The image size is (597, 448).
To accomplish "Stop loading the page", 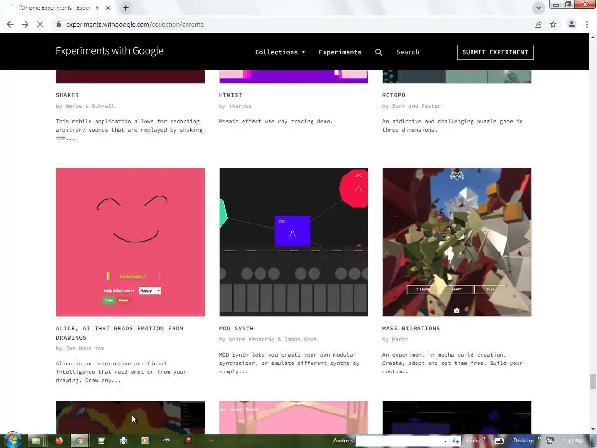I will [40, 24].
